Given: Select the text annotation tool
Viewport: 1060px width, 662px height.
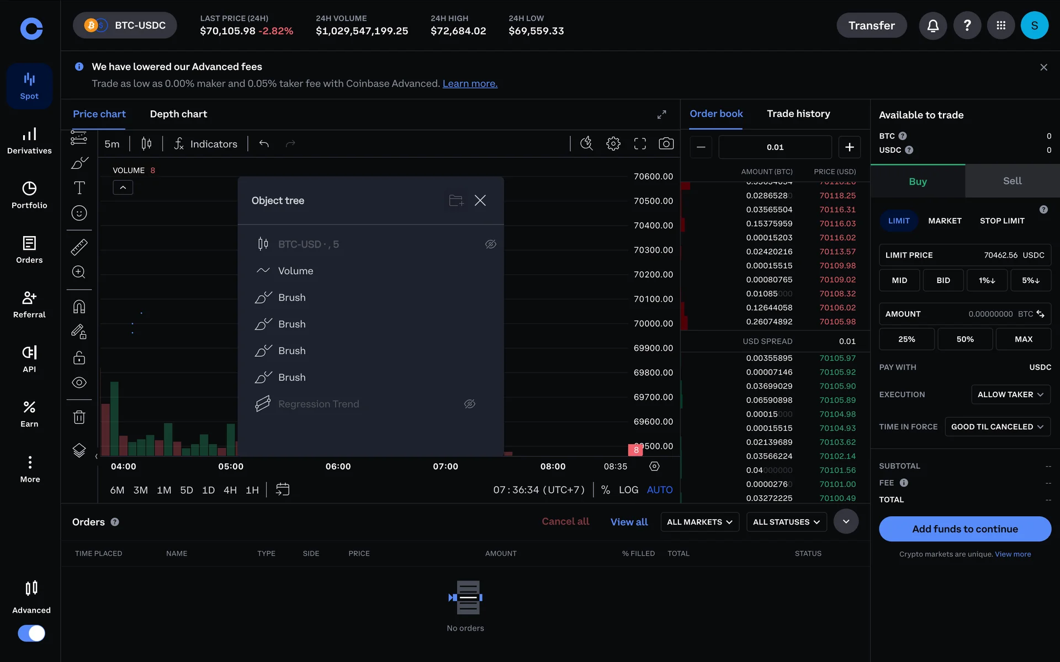Looking at the screenshot, I should tap(79, 188).
